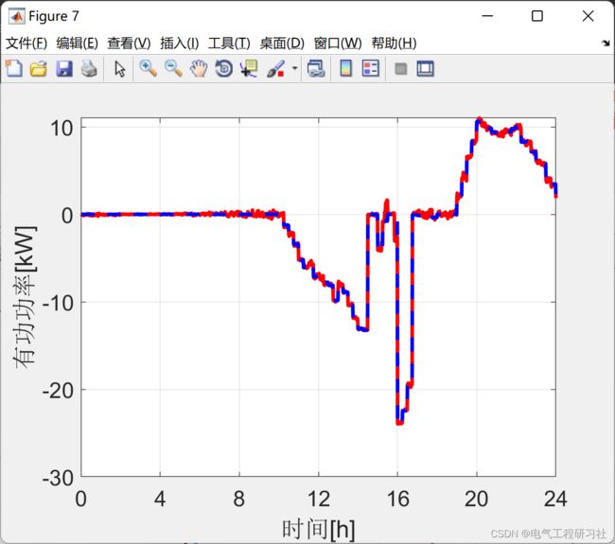Click the Hide Plot Tools icon
This screenshot has width=615, height=544.
click(x=400, y=69)
